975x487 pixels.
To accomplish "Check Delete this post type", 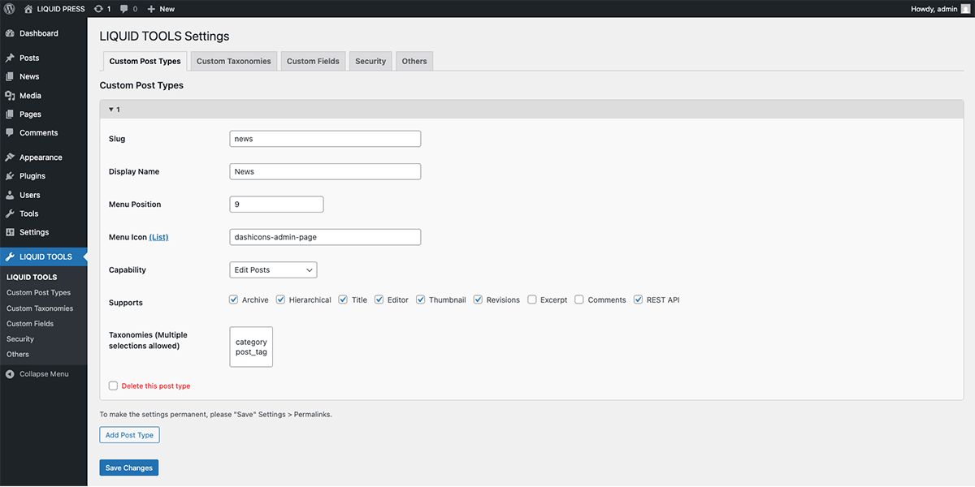I will click(x=113, y=386).
